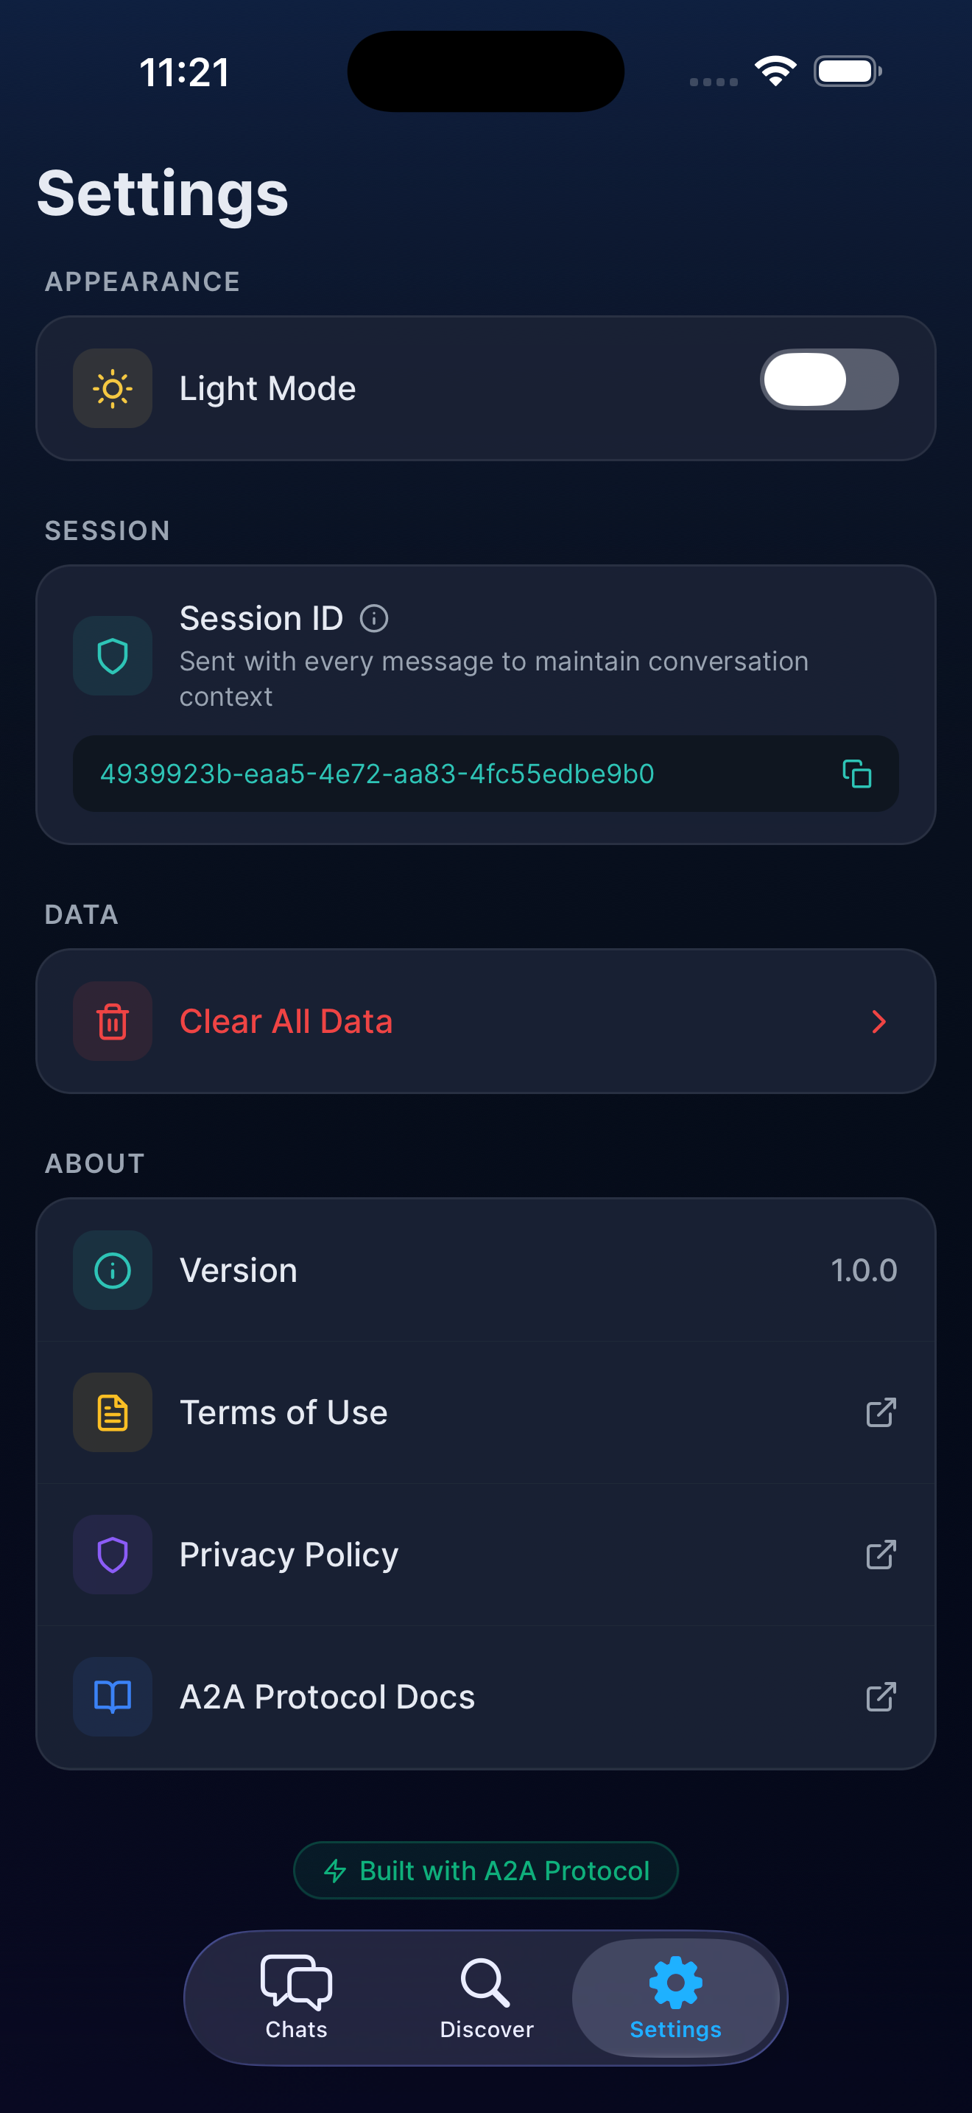
Task: Click the trash icon for Clear All Data
Action: coord(112,1020)
